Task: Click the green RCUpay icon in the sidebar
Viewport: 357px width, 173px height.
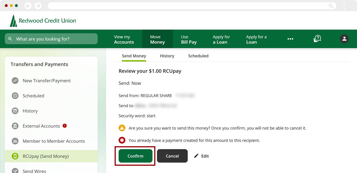Action: (15, 156)
